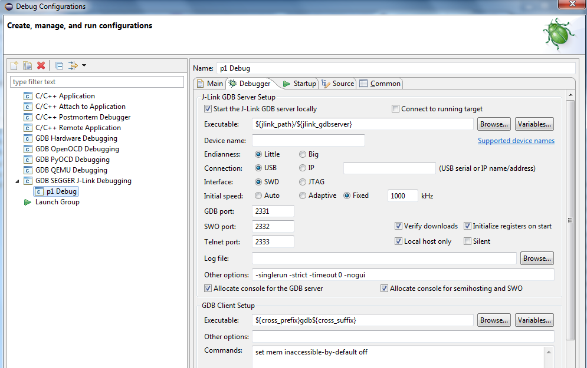
Task: Open Variables for GDB client executable
Action: click(x=534, y=320)
